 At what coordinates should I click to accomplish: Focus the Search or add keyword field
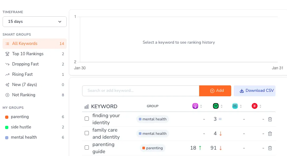point(140,91)
